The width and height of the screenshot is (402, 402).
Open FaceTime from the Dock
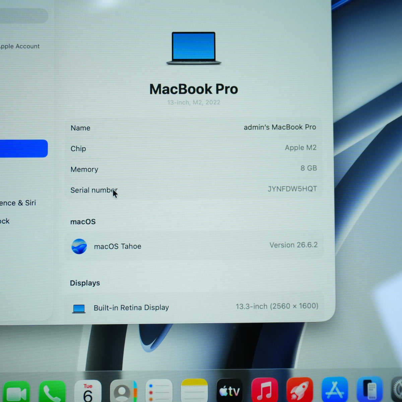(x=16, y=392)
